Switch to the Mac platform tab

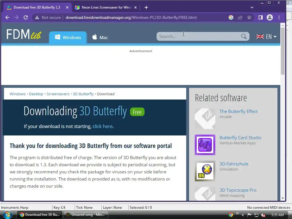100,37
